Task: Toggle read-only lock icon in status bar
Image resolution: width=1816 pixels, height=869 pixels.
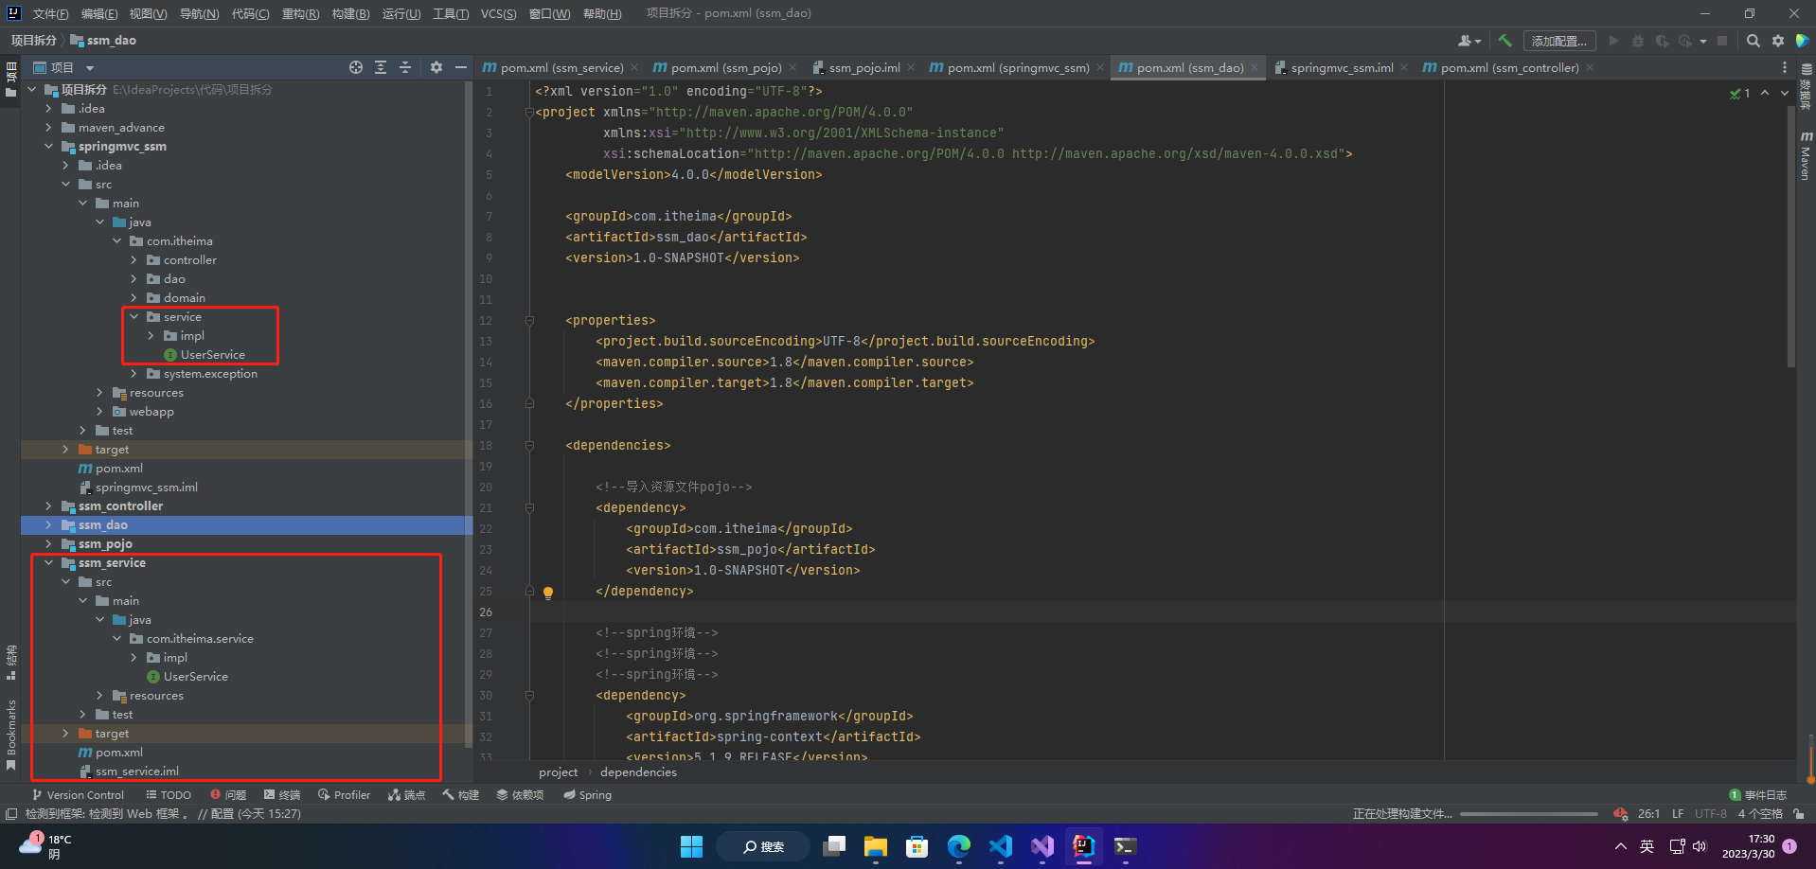Action: point(1798,814)
